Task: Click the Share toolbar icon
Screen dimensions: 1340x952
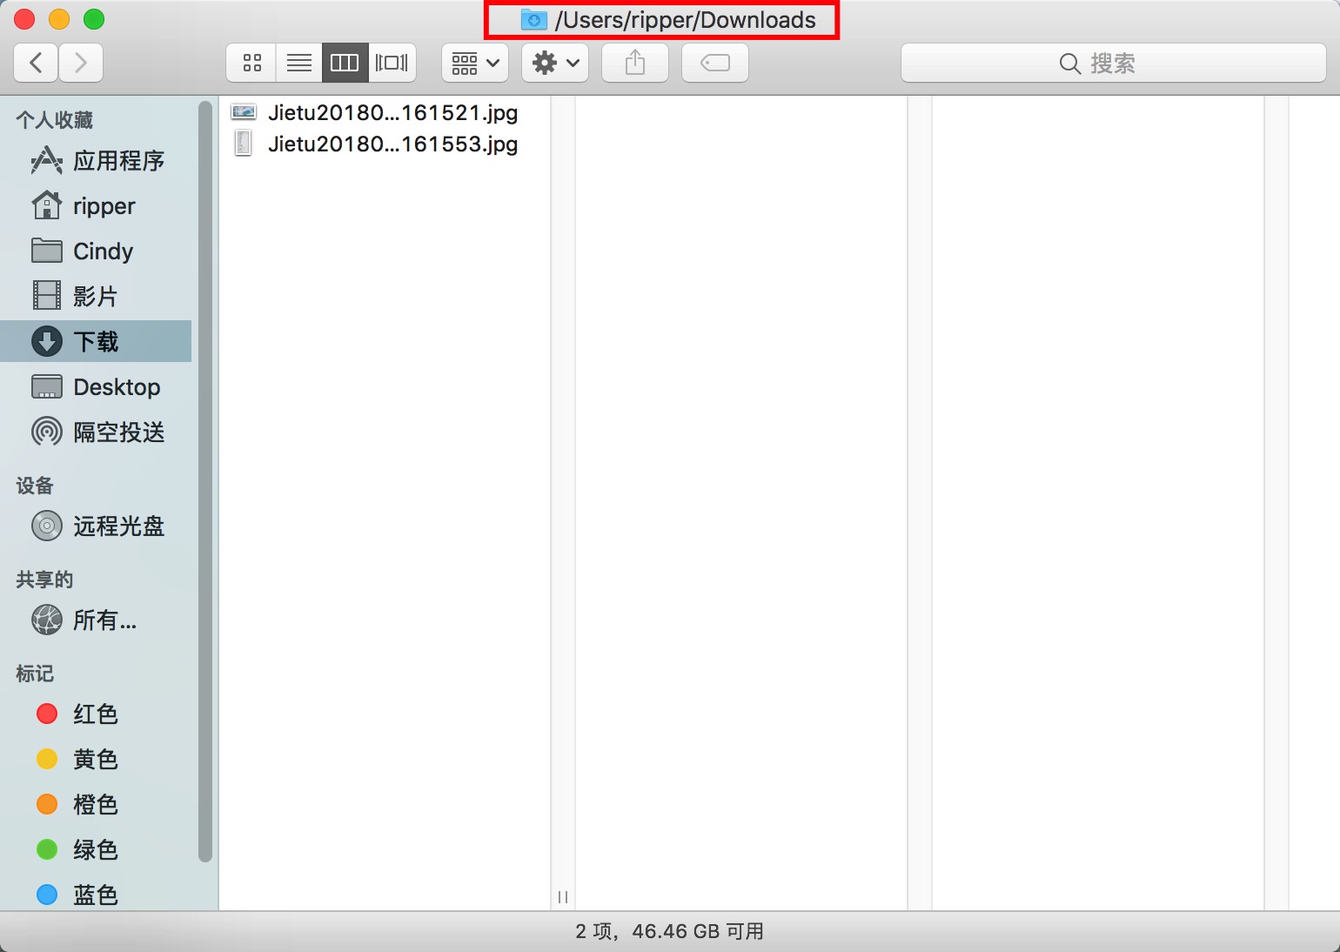Action: tap(635, 63)
